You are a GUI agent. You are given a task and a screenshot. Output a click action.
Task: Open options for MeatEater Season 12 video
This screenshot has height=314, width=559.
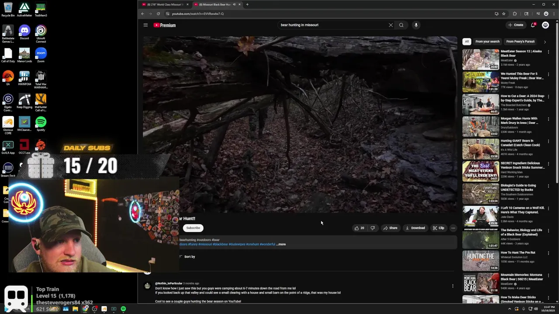(549, 52)
